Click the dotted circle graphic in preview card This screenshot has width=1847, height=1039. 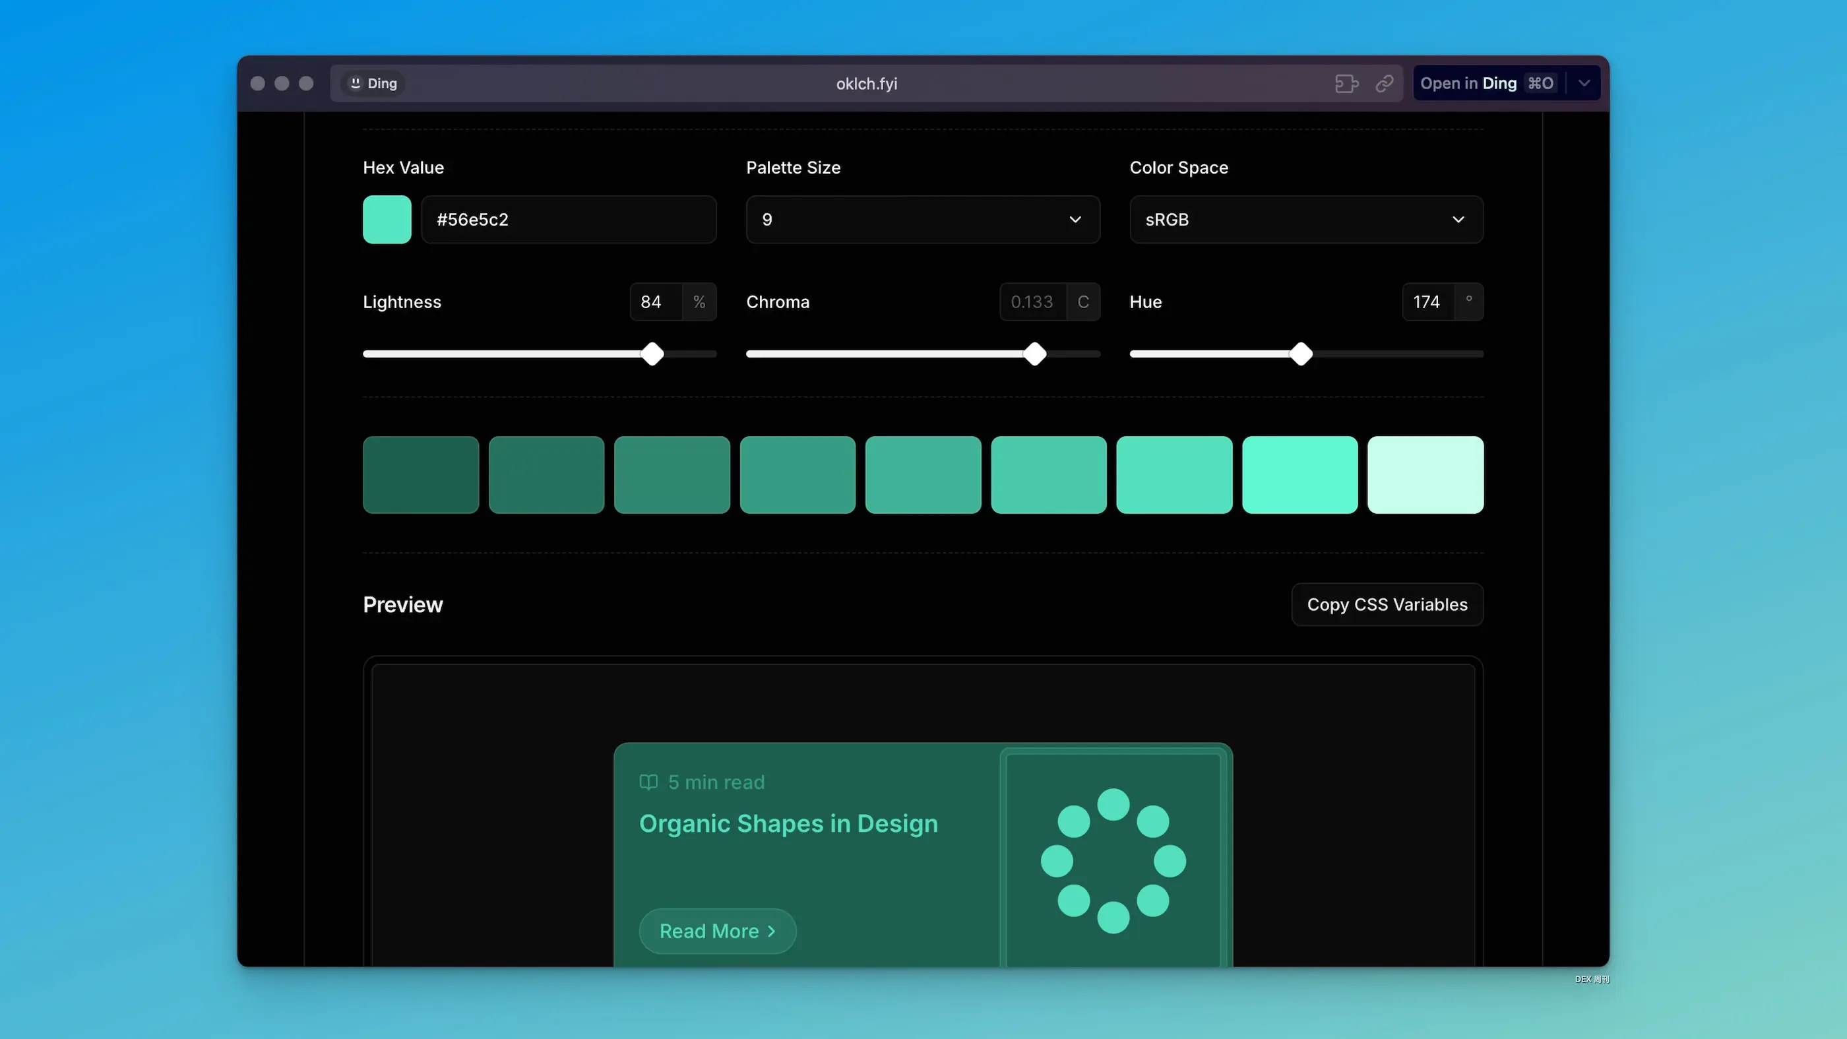pos(1113,860)
